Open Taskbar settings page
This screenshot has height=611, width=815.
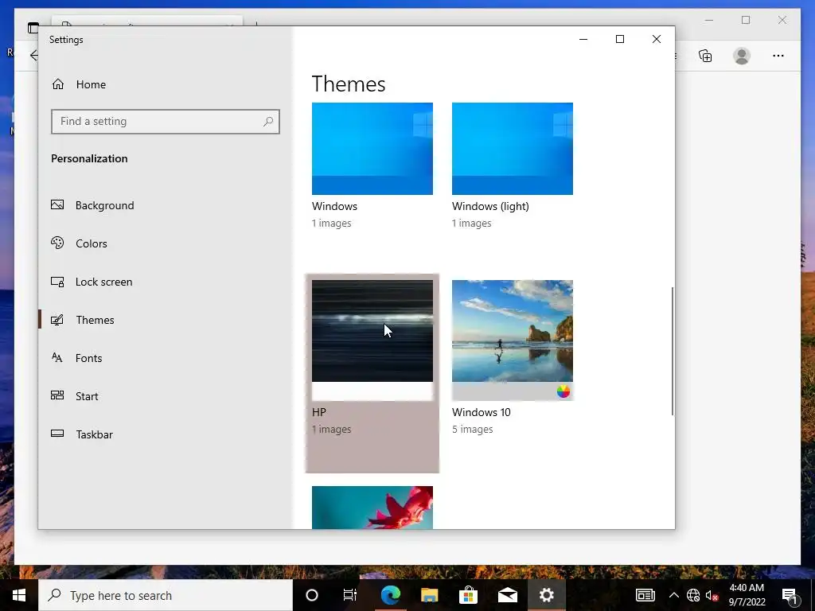[82, 434]
